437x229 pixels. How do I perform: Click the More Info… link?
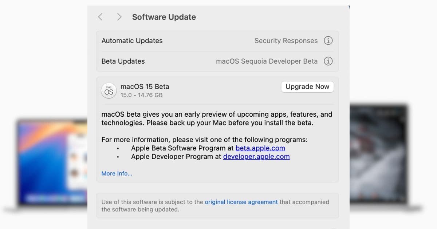pos(117,173)
